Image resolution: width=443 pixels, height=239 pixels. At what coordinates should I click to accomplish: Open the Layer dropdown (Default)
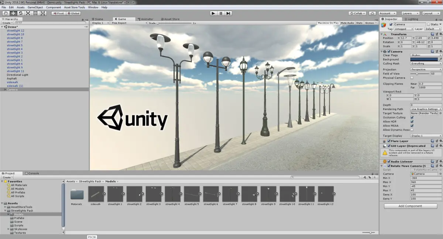[x=433, y=29]
